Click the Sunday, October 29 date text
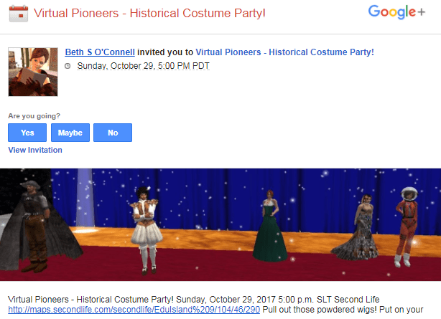Screen dimensions: 441x319 [143, 66]
